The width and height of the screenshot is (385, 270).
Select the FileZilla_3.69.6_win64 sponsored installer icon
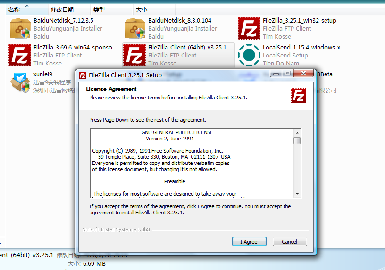point(20,55)
